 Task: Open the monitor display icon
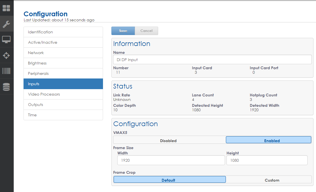point(6,40)
